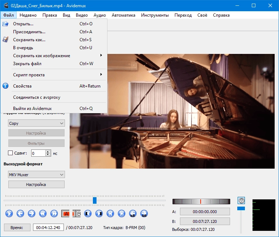Set selection end marker B
The height and width of the screenshot is (237, 279).
(77, 213)
